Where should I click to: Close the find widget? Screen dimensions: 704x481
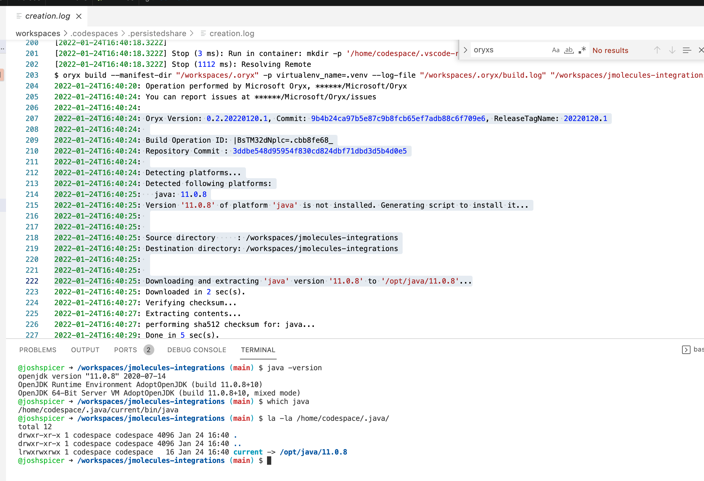701,50
